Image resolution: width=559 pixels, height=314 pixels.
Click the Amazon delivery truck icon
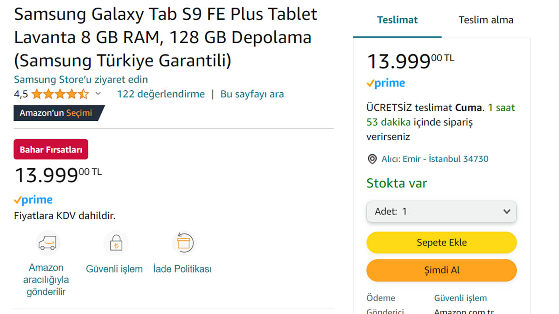[47, 243]
